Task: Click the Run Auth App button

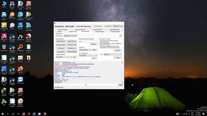Action: point(59,26)
